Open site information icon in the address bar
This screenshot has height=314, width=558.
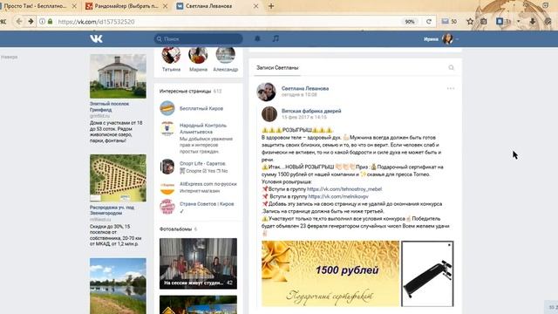click(42, 21)
